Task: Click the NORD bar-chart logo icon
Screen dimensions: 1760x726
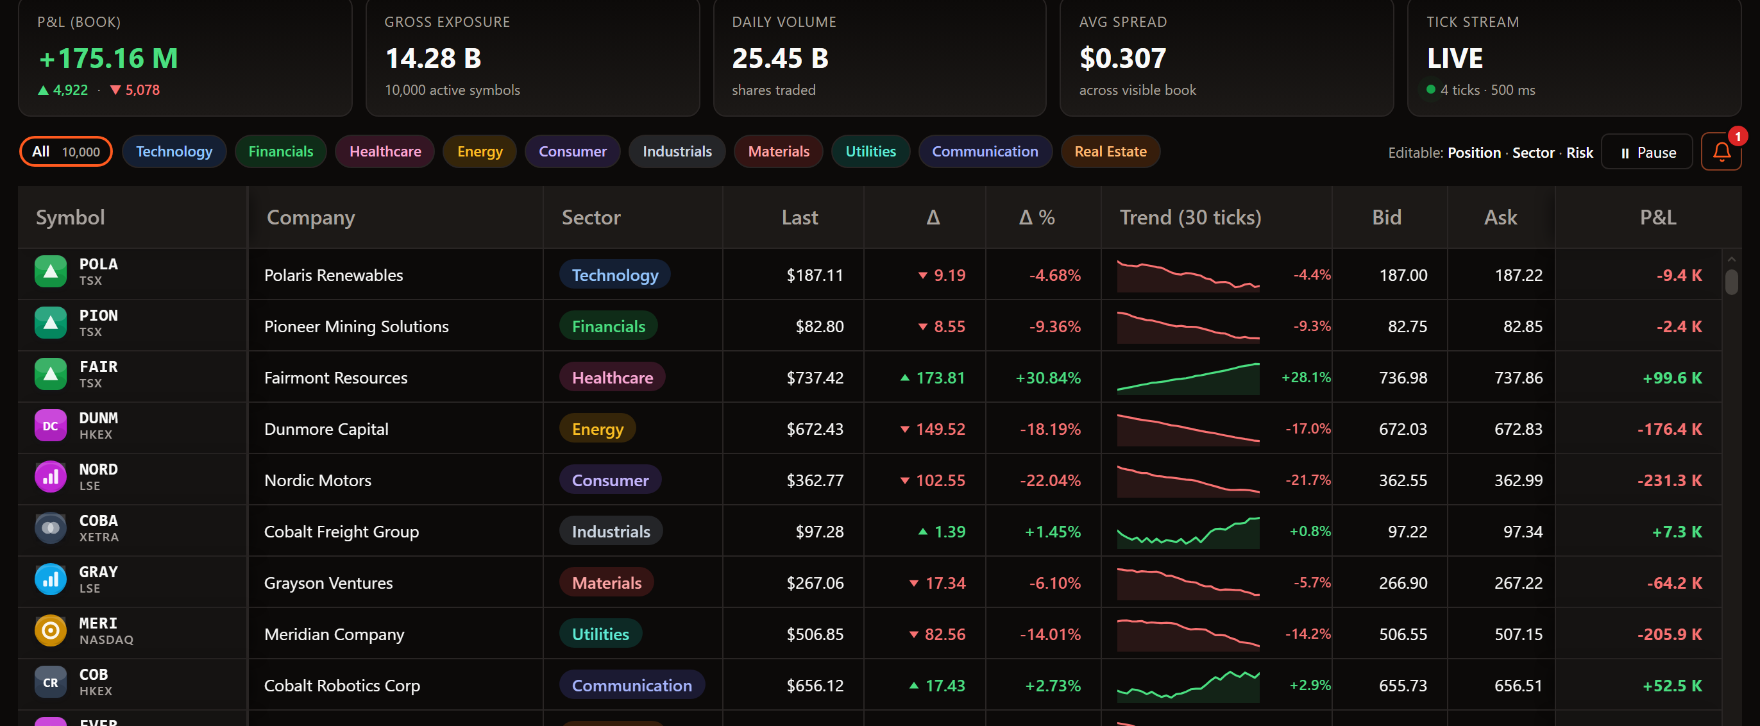Action: point(51,477)
